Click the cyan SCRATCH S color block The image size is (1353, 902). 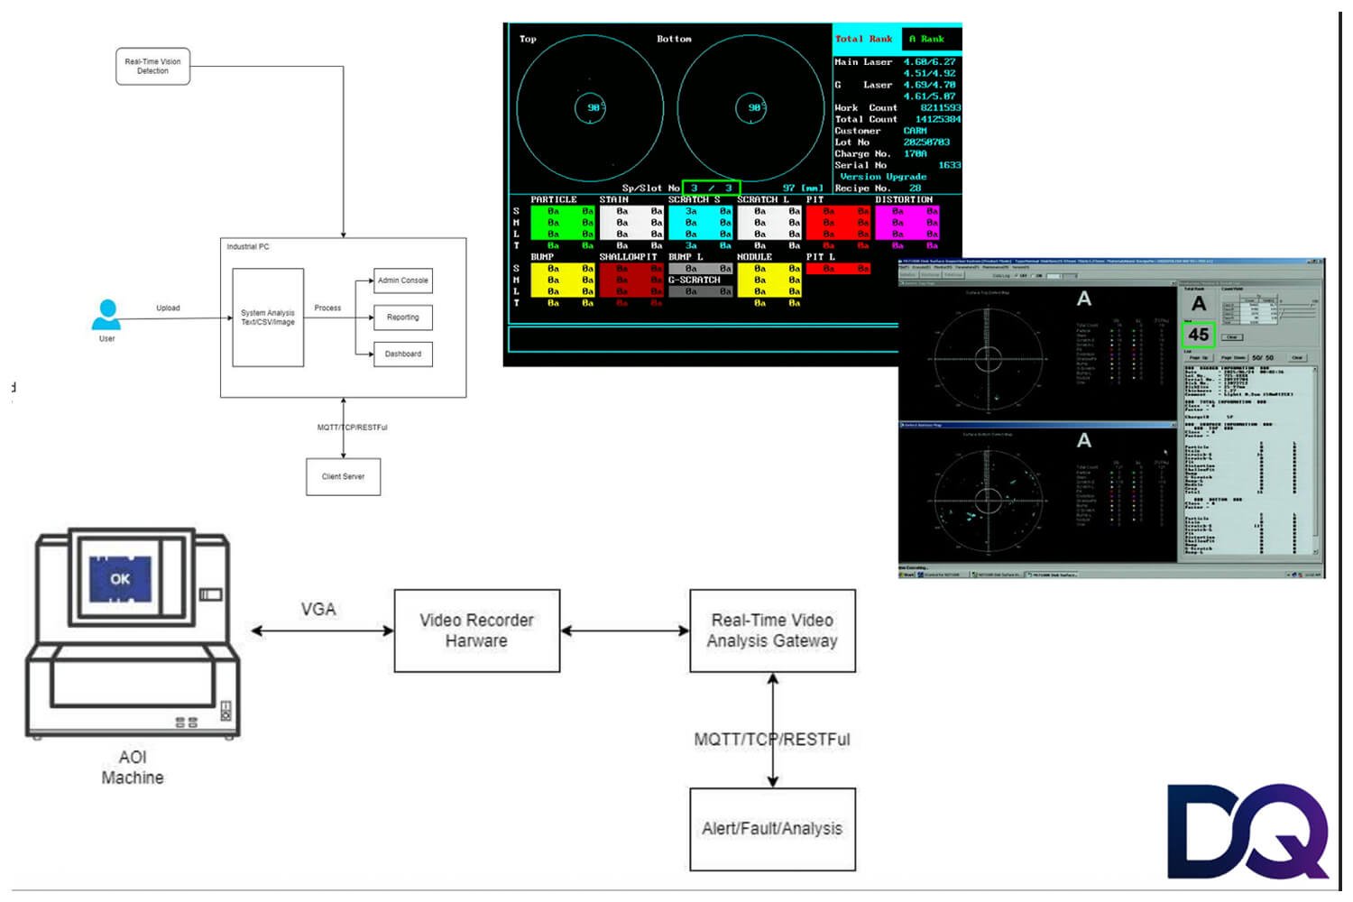pyautogui.click(x=700, y=223)
